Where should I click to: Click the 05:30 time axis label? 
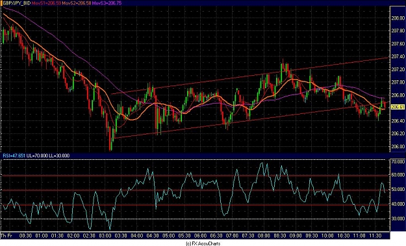(184, 236)
